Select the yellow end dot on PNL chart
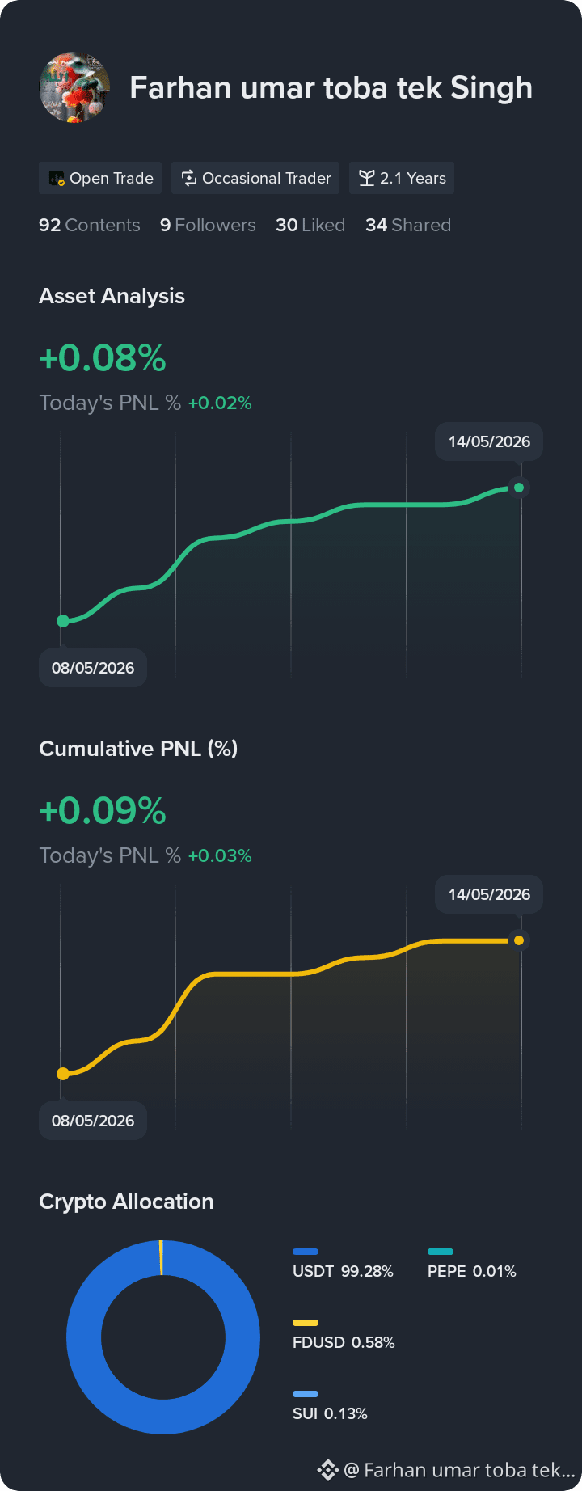The height and width of the screenshot is (1491, 582). click(x=519, y=940)
